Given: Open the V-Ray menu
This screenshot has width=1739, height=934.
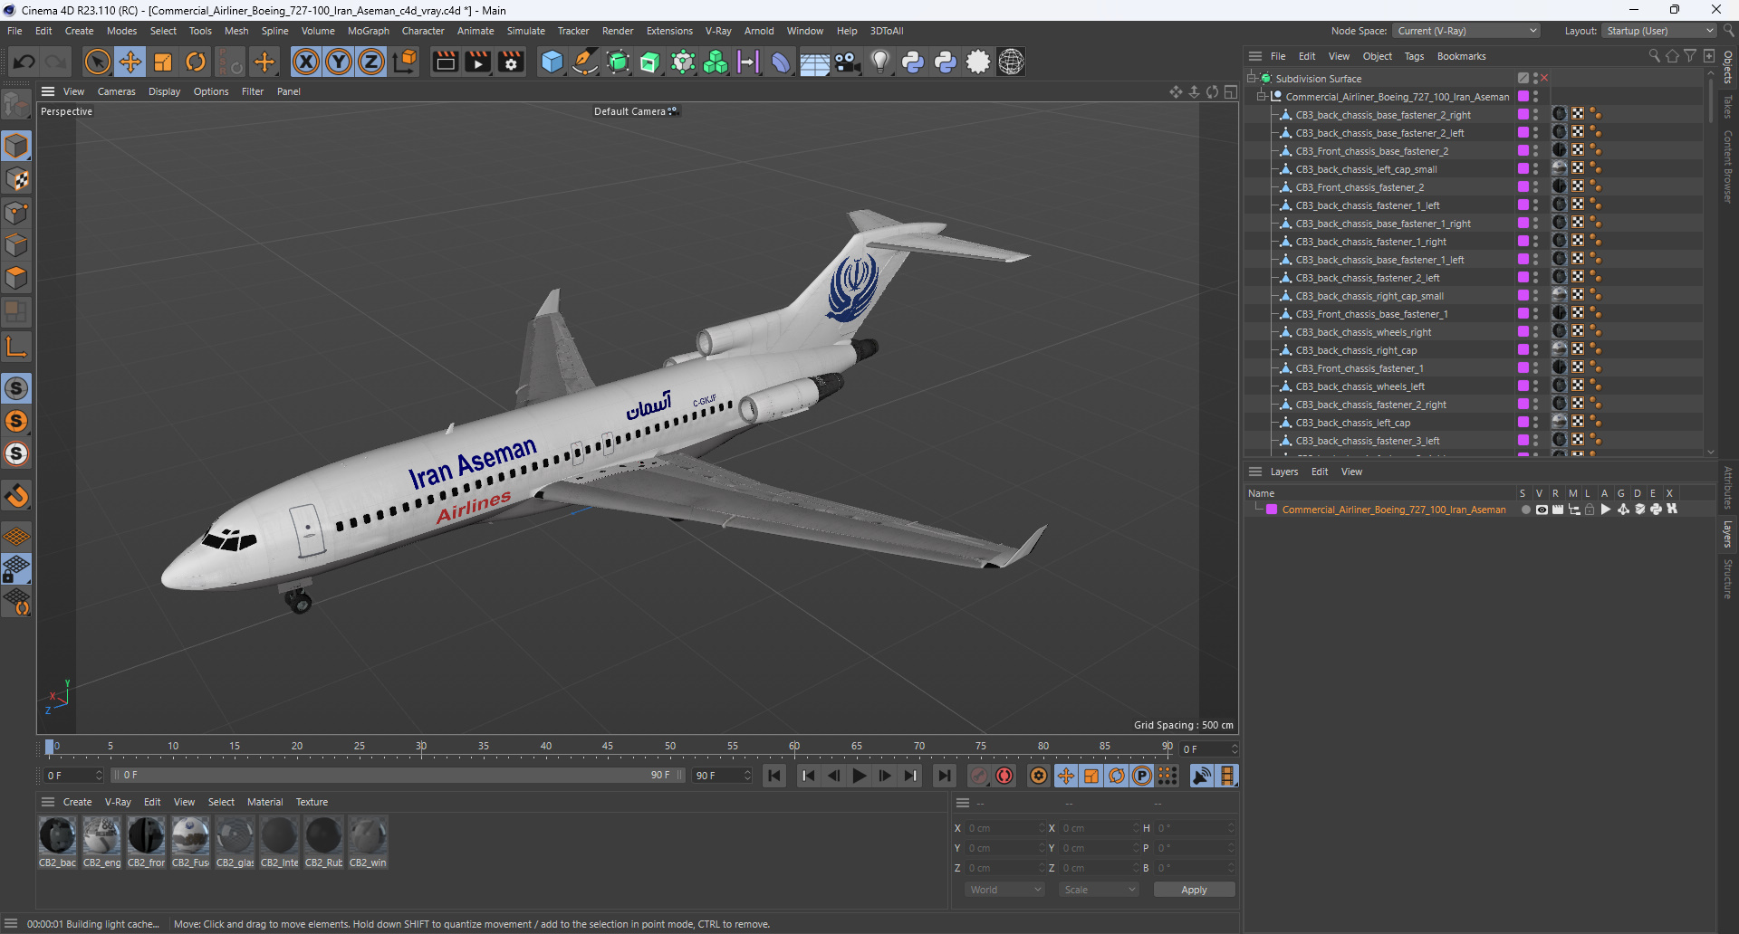Looking at the screenshot, I should point(718,31).
